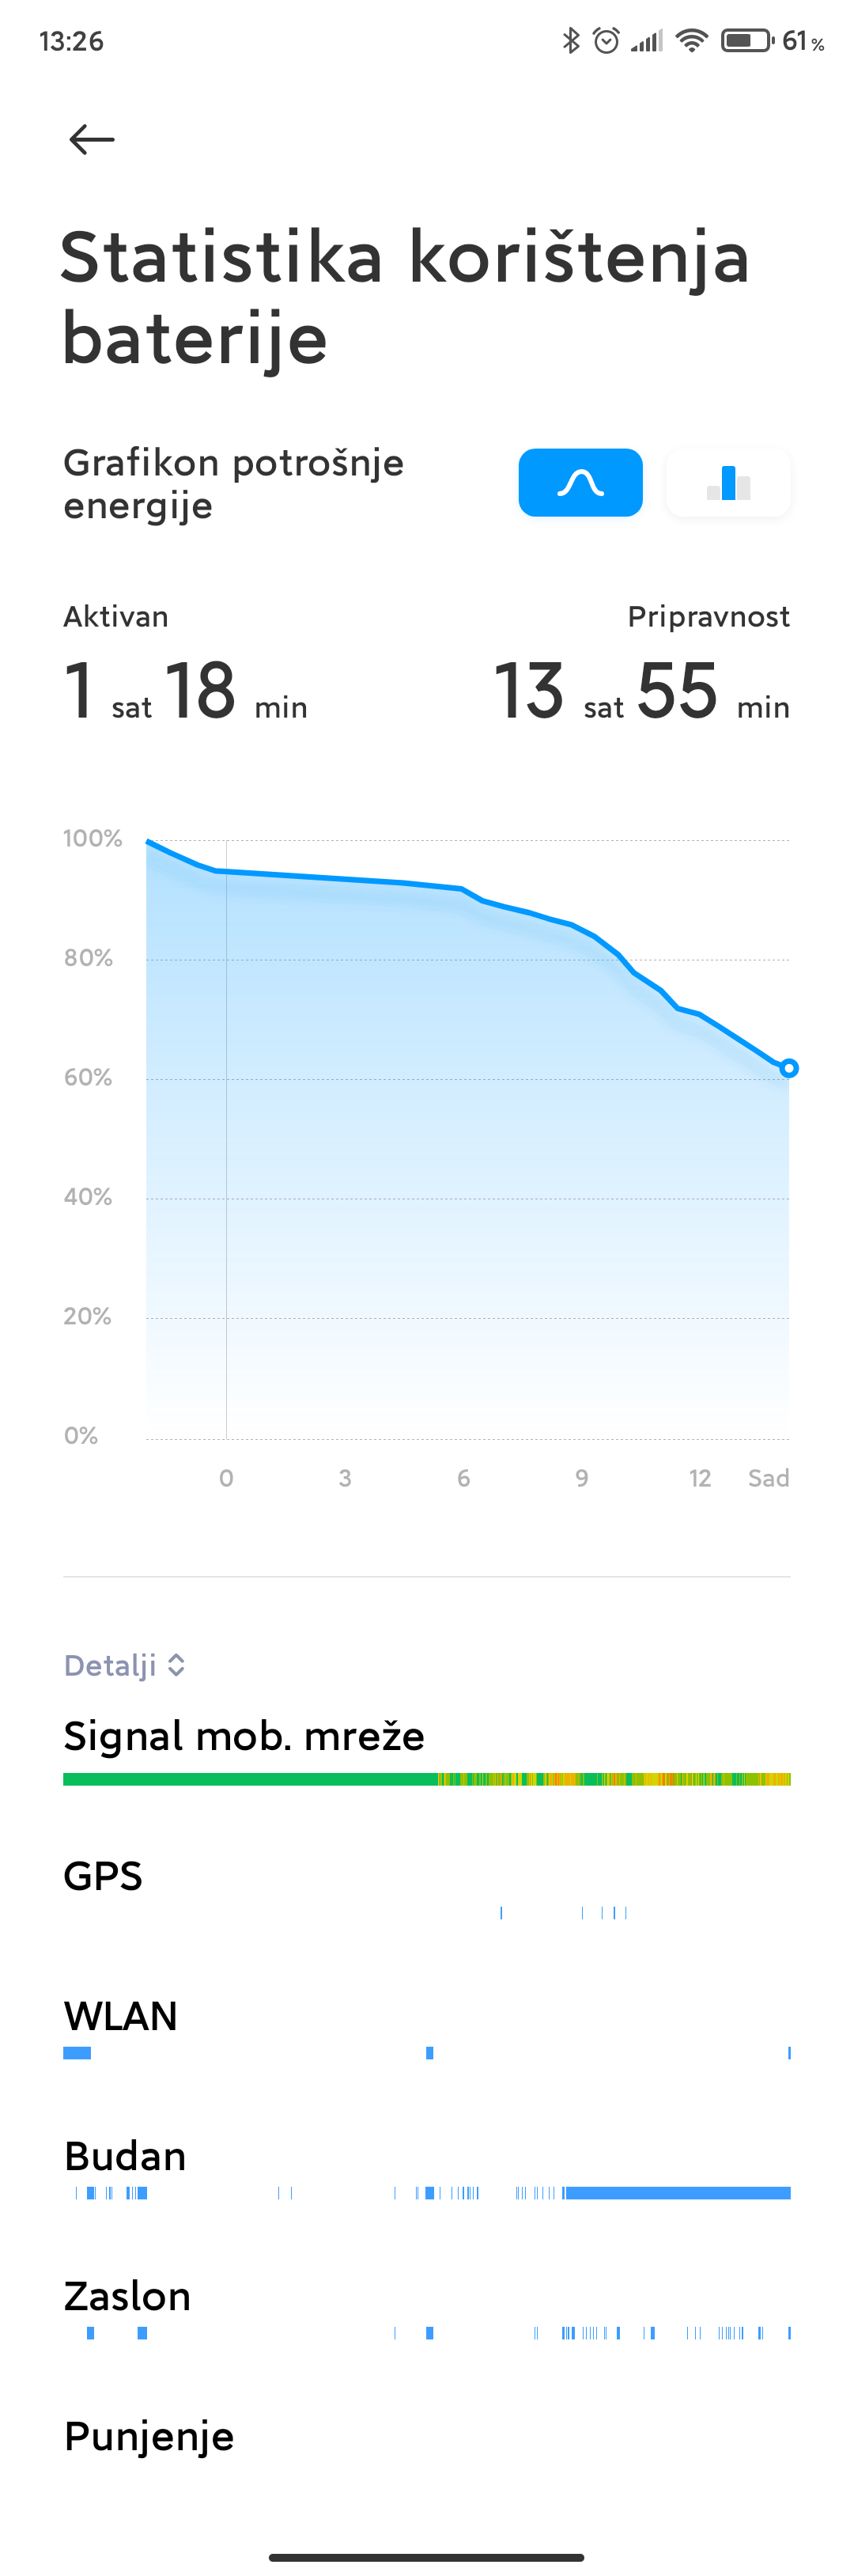Tap the current battery level marker on graph
Image resolution: width=854 pixels, height=2576 pixels.
pos(789,1068)
